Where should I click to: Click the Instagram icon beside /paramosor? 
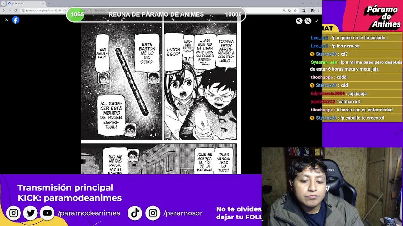tap(153, 213)
